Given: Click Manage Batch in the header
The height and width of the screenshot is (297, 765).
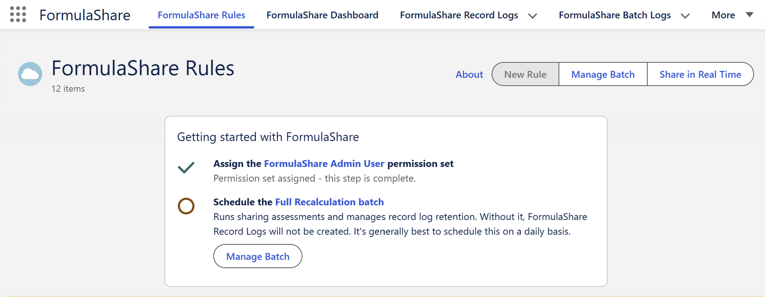Looking at the screenshot, I should (x=603, y=74).
